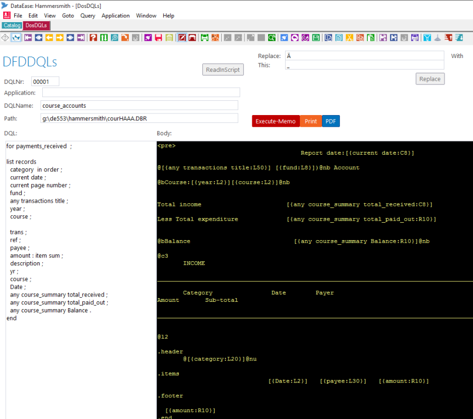Click the dark red table view icon
The image size is (473, 419).
[x=192, y=37]
